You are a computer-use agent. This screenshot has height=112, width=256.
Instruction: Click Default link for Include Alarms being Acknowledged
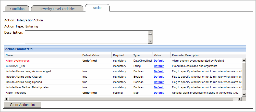[159, 72]
